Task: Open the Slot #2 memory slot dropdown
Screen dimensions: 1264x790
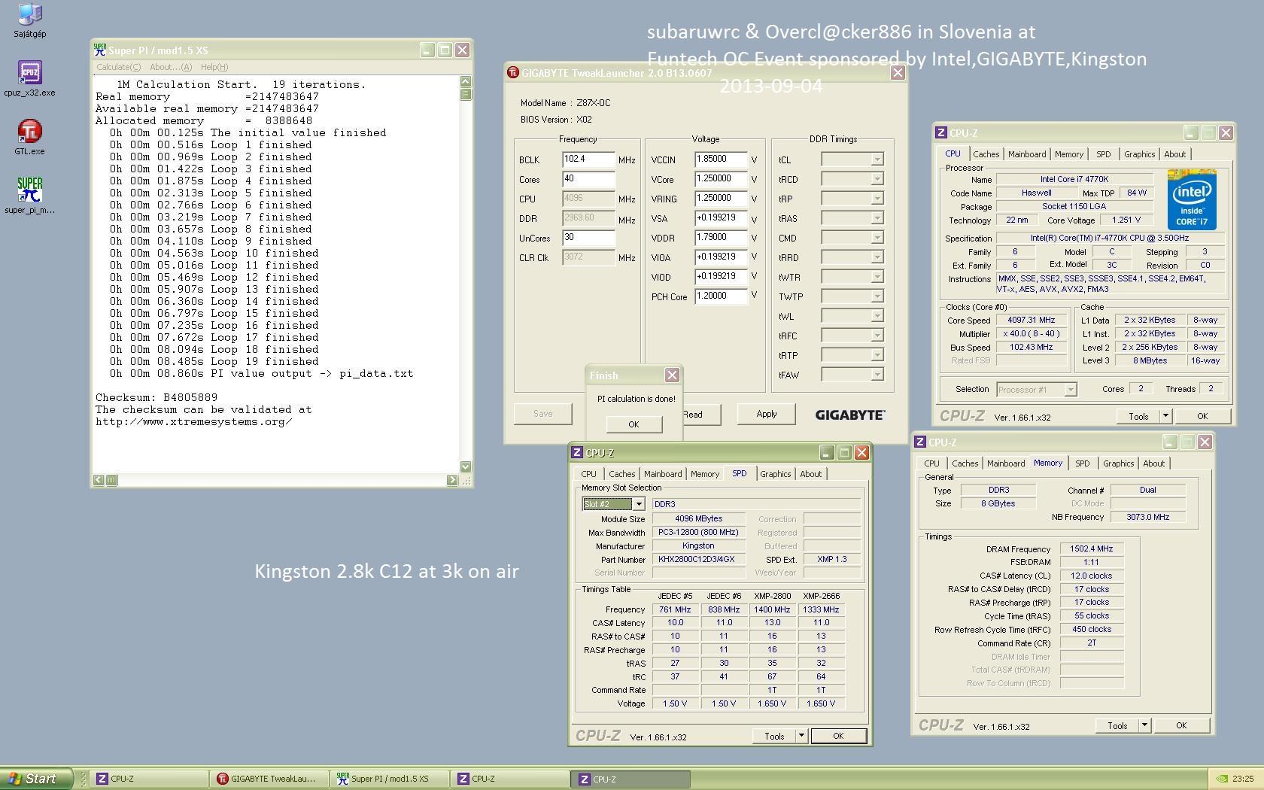Action: [x=639, y=504]
